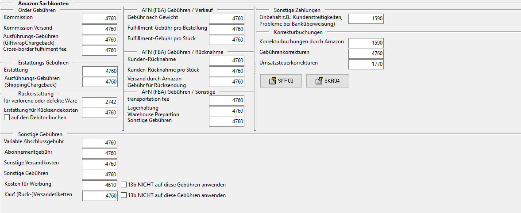Click the SKR03 button
521x213 pixels.
282,81
